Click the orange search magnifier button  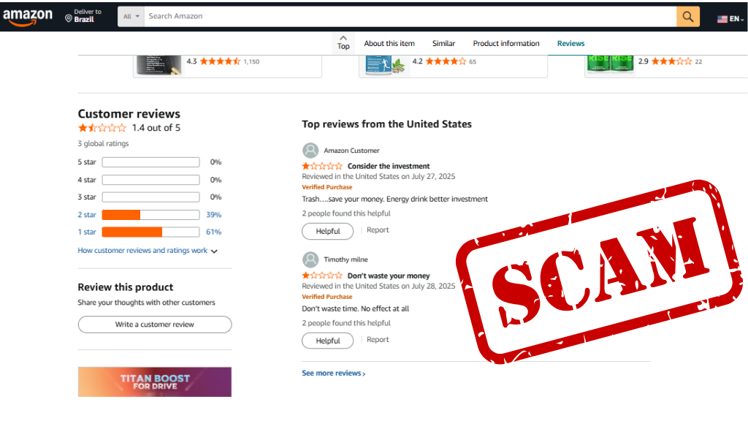click(x=687, y=16)
